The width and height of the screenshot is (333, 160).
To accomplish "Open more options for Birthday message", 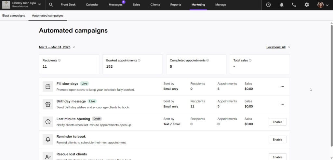I will [282, 104].
